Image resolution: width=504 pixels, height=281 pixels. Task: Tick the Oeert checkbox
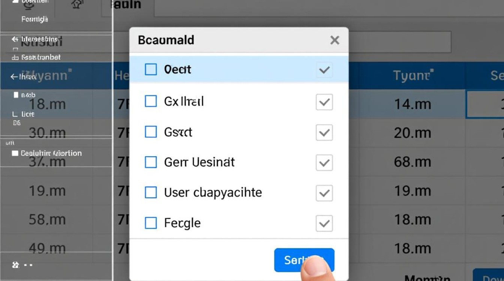pos(151,69)
